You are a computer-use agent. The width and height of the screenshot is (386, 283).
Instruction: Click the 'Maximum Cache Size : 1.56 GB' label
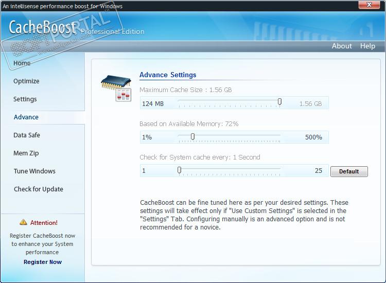pyautogui.click(x=186, y=90)
